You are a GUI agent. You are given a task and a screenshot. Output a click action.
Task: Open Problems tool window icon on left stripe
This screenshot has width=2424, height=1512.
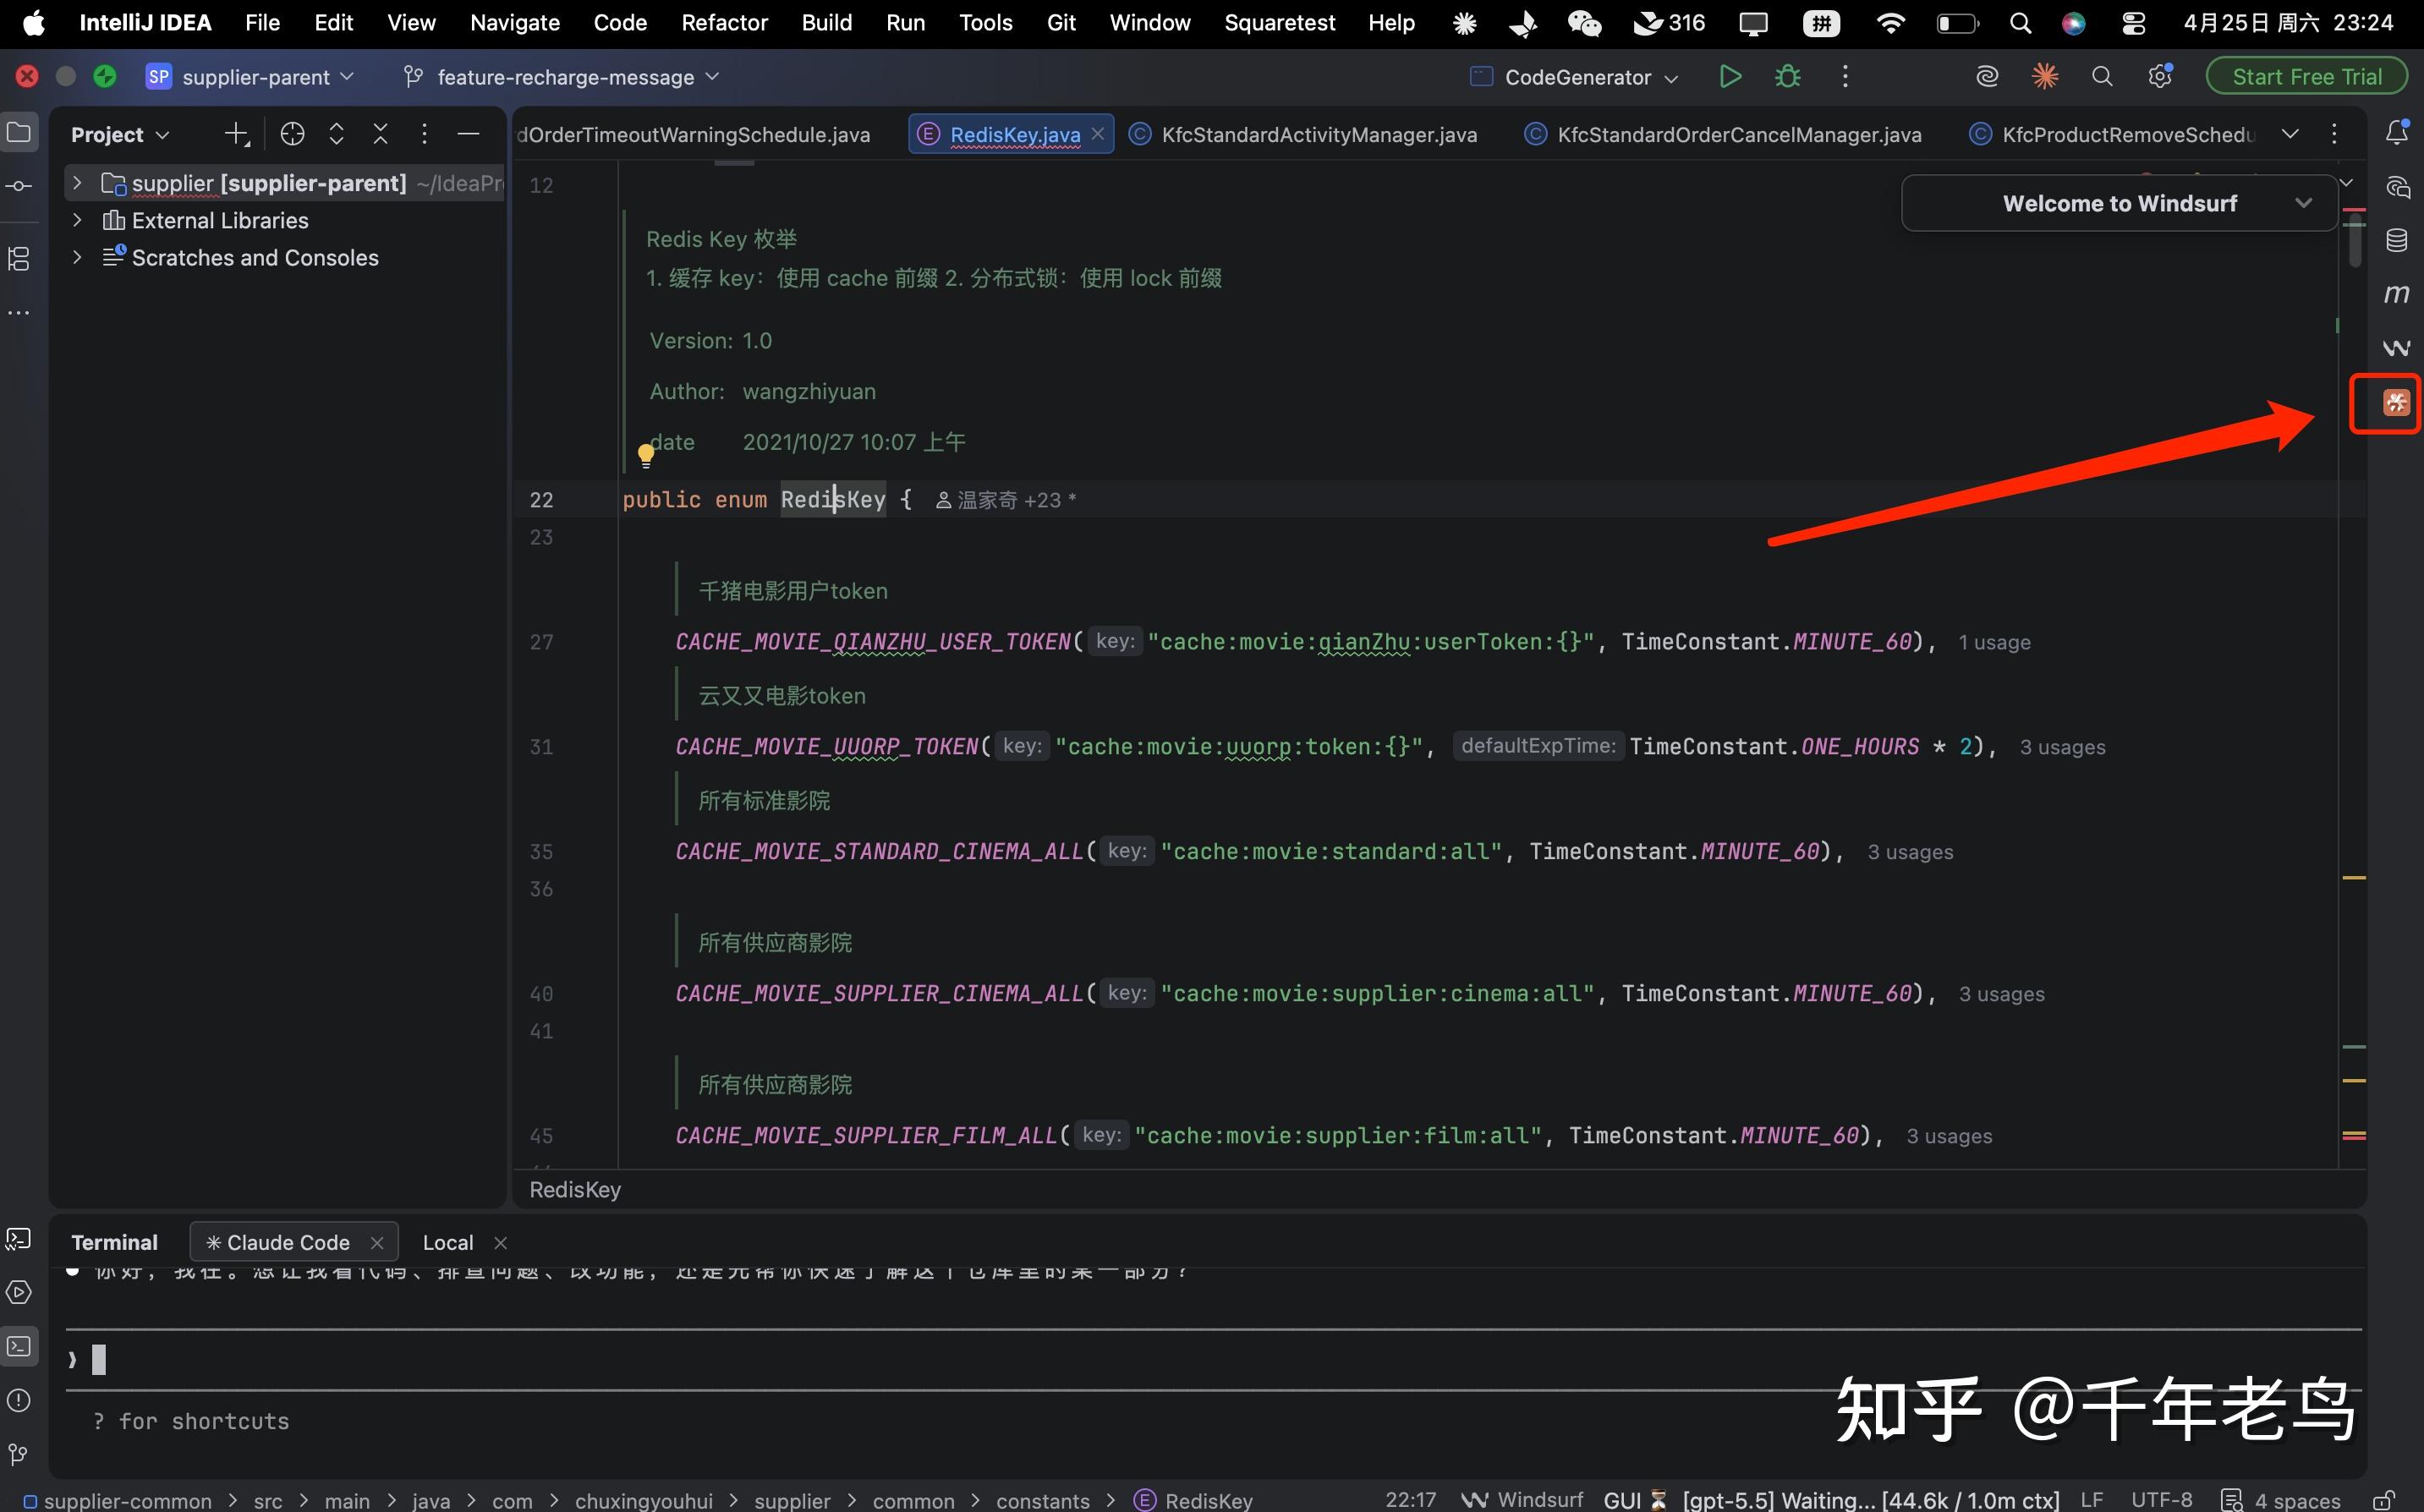(x=19, y=1400)
